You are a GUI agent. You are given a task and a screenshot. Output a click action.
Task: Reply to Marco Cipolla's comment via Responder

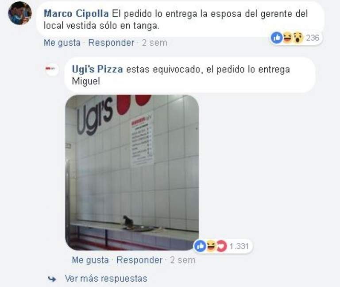tap(111, 43)
